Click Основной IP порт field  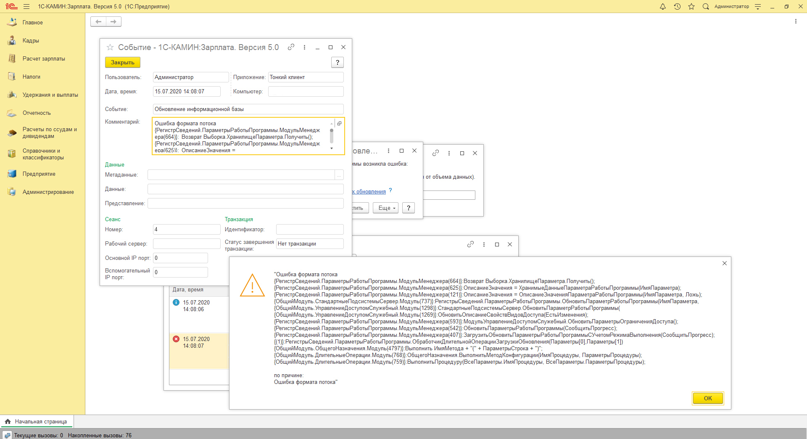180,258
